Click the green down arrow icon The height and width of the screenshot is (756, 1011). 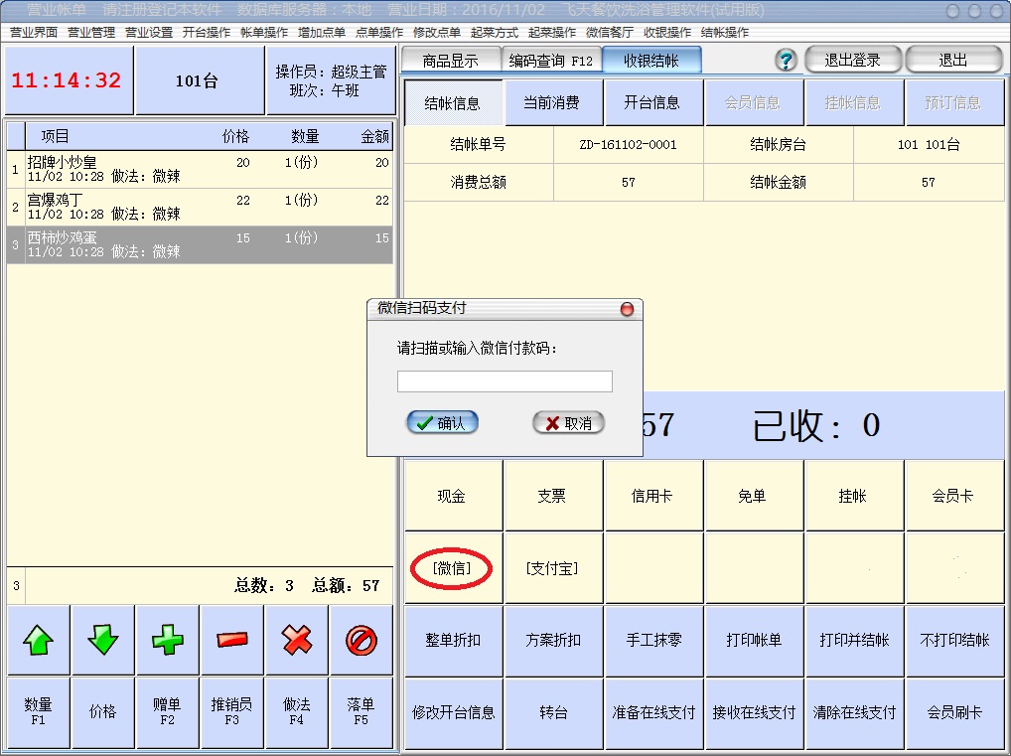point(102,641)
